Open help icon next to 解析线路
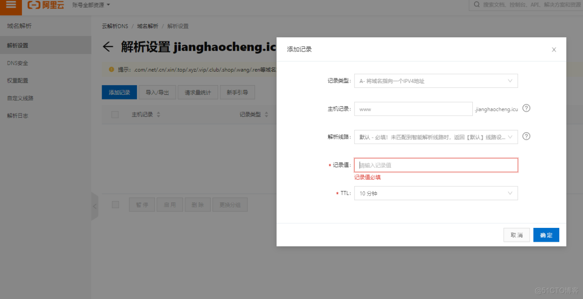Image resolution: width=583 pixels, height=299 pixels. 527,136
